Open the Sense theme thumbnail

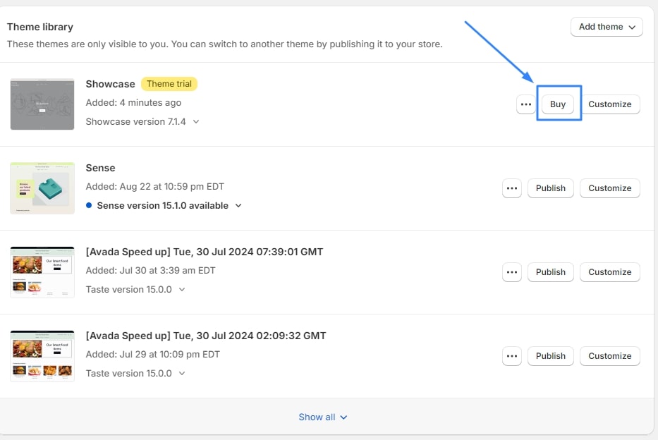(x=42, y=188)
